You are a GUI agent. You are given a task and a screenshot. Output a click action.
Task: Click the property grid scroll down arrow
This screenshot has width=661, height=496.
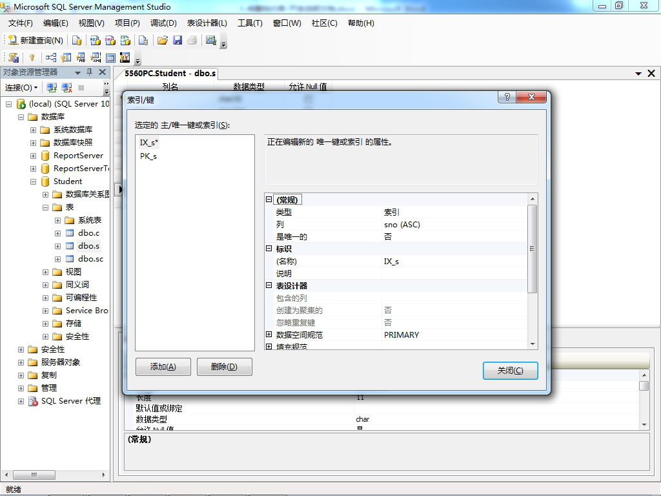coord(533,344)
